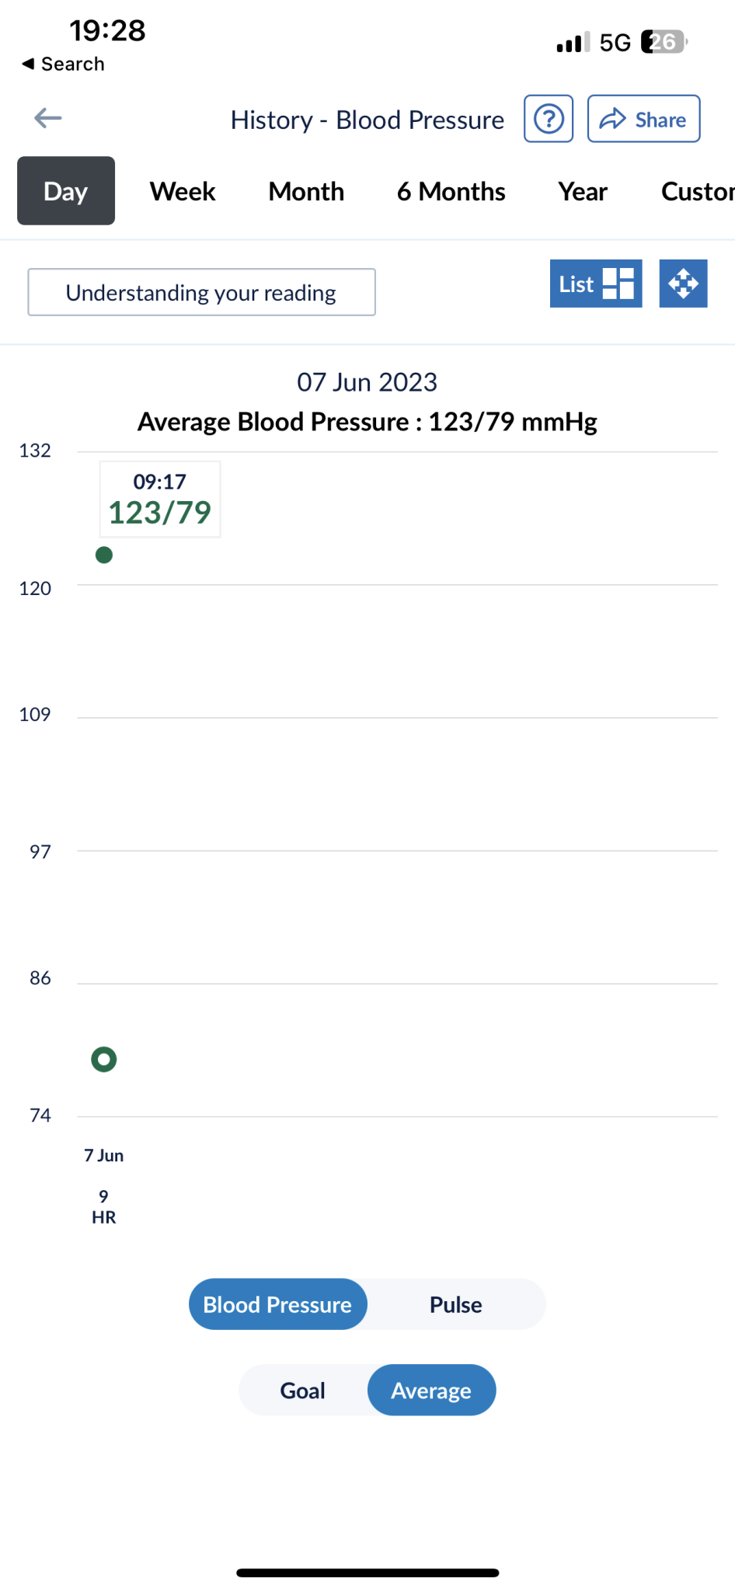Image resolution: width=735 pixels, height=1591 pixels.
Task: Switch to the Week tab
Action: (183, 191)
